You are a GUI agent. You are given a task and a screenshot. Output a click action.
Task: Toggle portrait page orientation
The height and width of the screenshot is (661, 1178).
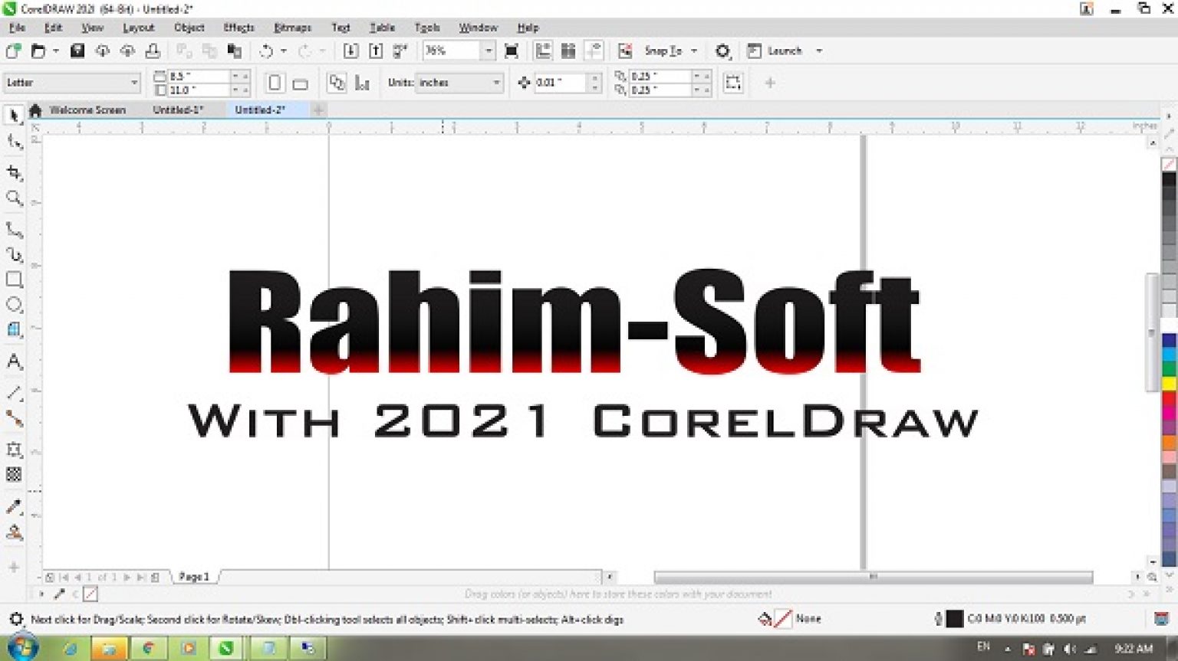275,82
